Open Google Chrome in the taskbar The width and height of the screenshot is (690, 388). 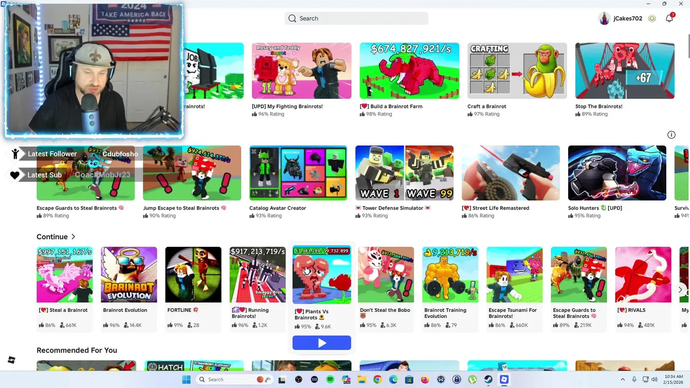pos(377,379)
